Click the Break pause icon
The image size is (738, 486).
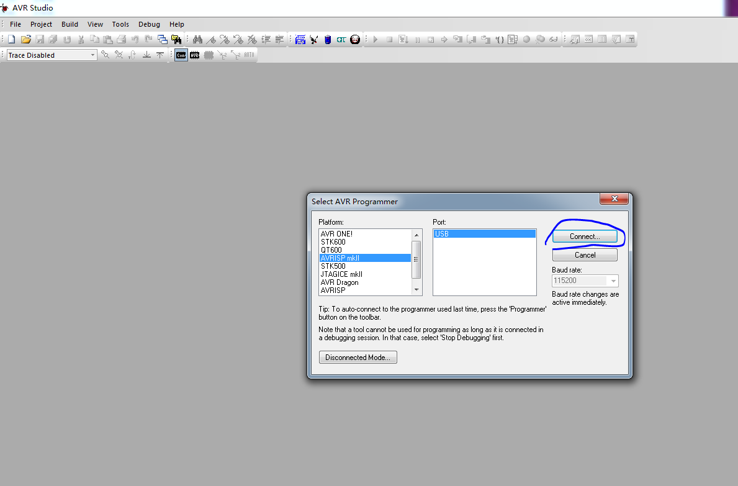417,40
